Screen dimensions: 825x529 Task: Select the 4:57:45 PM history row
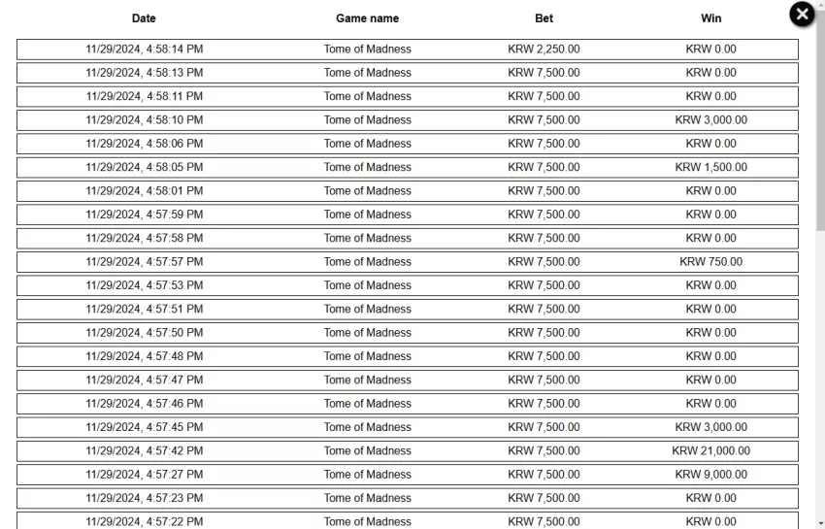click(x=408, y=427)
